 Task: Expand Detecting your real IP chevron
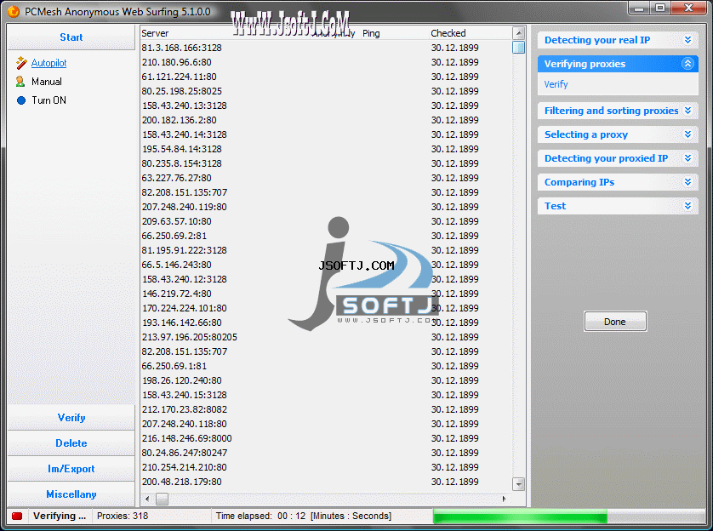point(687,40)
